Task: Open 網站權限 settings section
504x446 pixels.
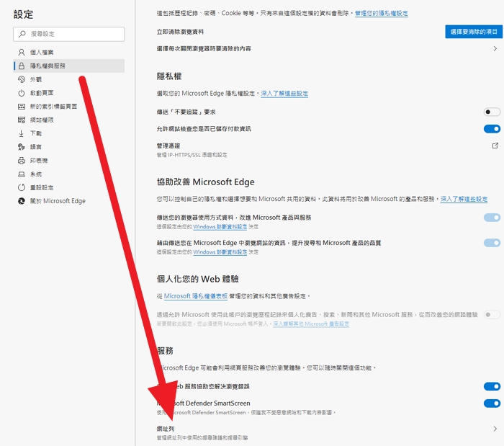Action: pos(69,120)
